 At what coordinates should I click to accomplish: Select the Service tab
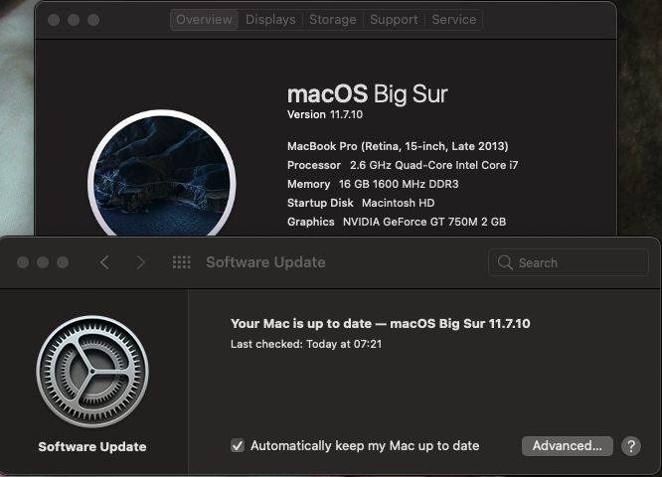coord(454,20)
